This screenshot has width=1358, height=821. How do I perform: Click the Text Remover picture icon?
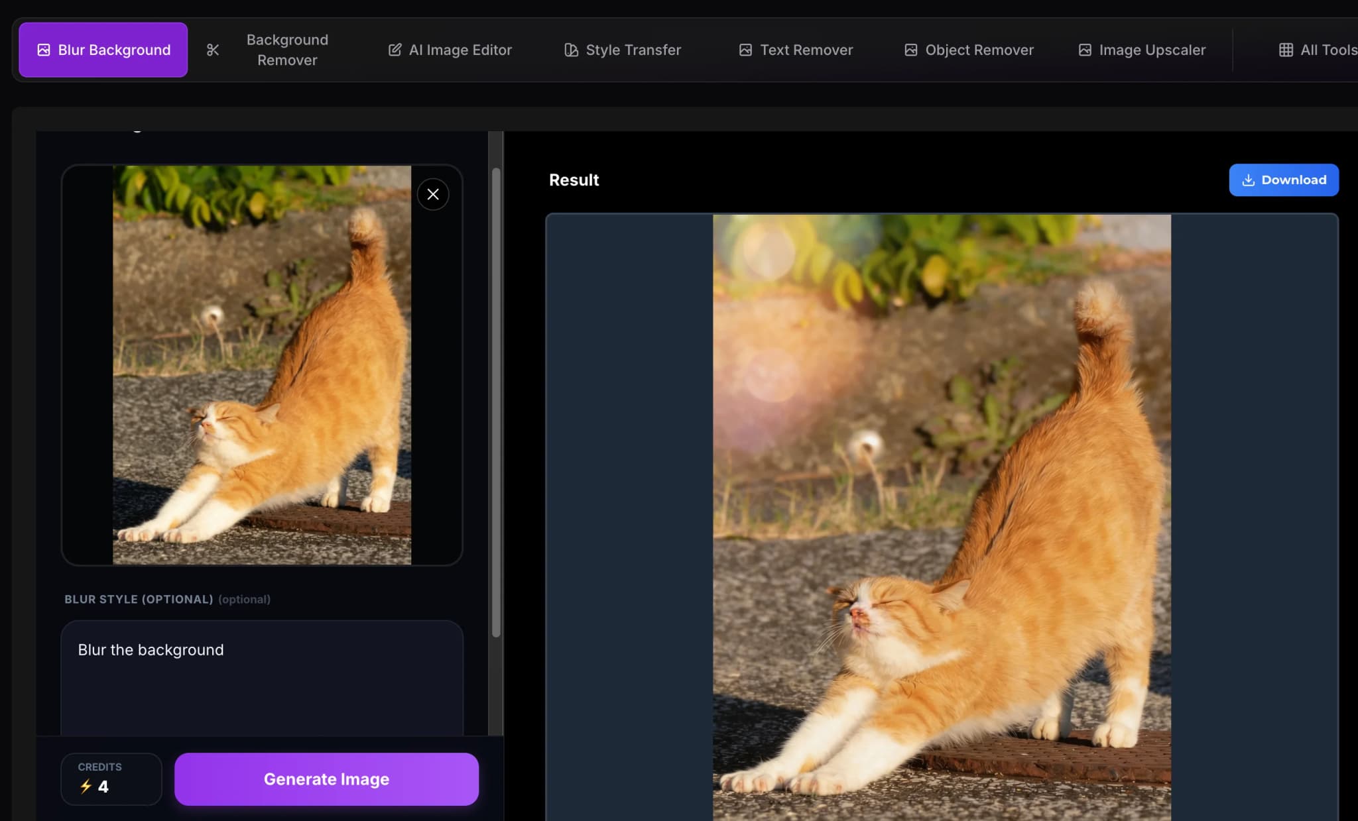[745, 49]
